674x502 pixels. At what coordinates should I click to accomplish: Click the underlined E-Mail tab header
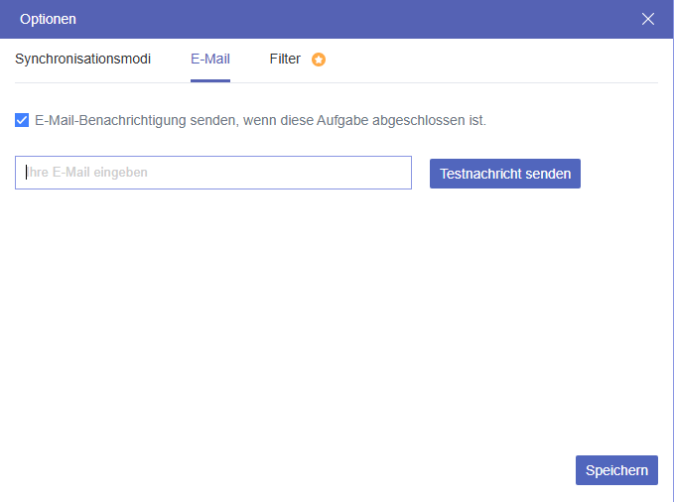click(x=210, y=60)
